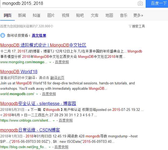
Task: Open the 文库 tab
Action: 94,15
